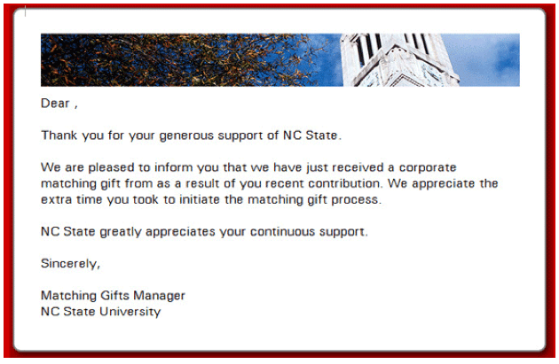Click the Matching Gifts Manager signature

tap(113, 296)
